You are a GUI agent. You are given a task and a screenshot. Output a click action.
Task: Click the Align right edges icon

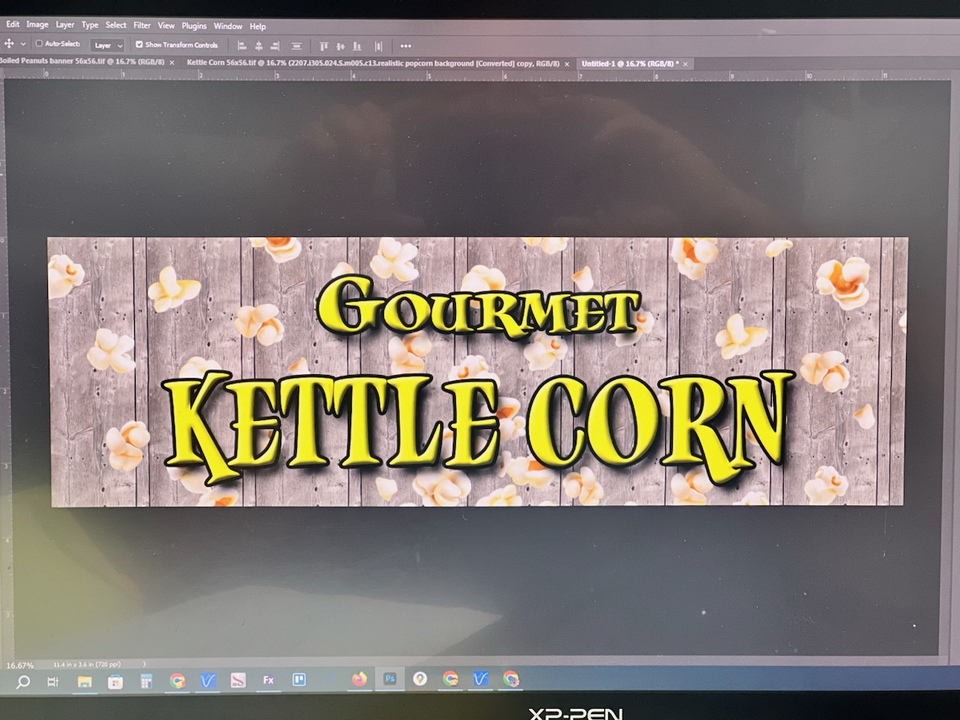(275, 46)
